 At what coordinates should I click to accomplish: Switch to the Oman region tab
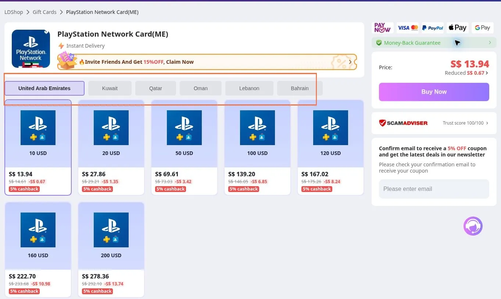tap(201, 88)
